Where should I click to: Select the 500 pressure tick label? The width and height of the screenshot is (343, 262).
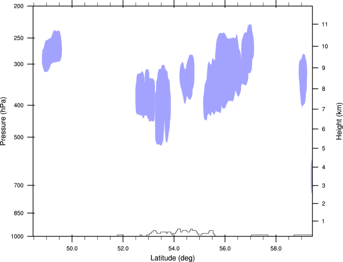pos(19,137)
